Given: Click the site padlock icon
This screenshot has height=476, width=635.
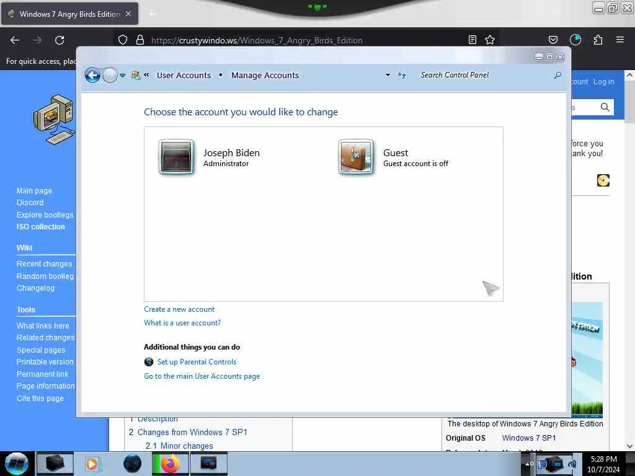Looking at the screenshot, I should [140, 40].
